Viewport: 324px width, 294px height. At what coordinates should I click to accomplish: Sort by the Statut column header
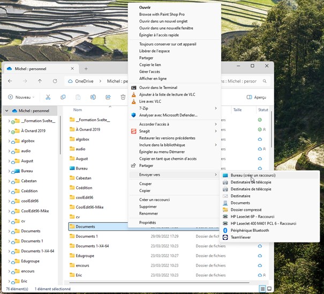[x=263, y=110]
